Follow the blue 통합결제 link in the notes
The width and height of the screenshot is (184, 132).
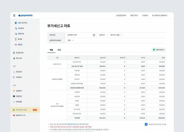(x=70, y=124)
